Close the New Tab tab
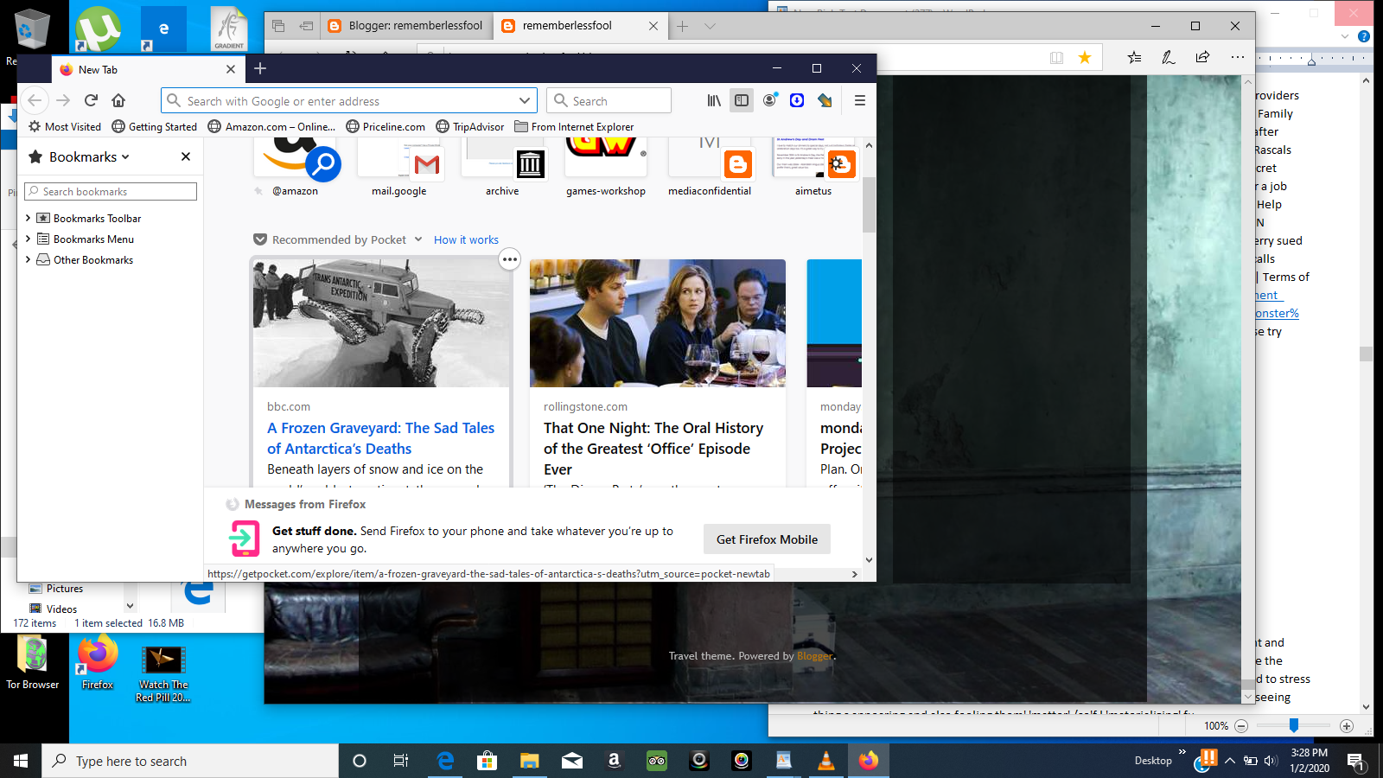Screen dimensions: 1383x778 (230, 69)
